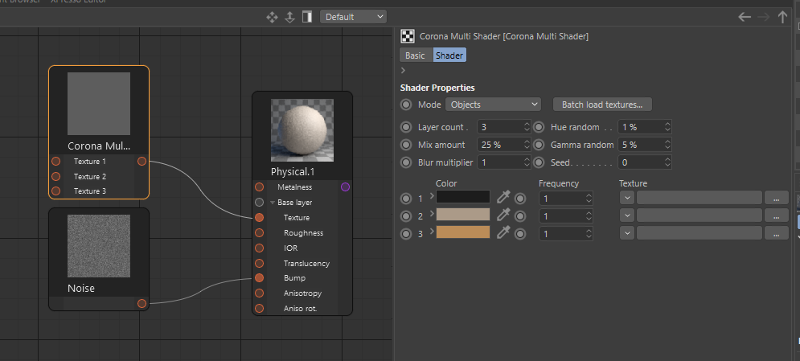The width and height of the screenshot is (800, 361).
Task: Go back with the left arrow
Action: (x=745, y=17)
